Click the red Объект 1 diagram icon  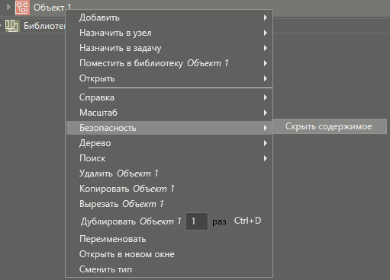(22, 8)
